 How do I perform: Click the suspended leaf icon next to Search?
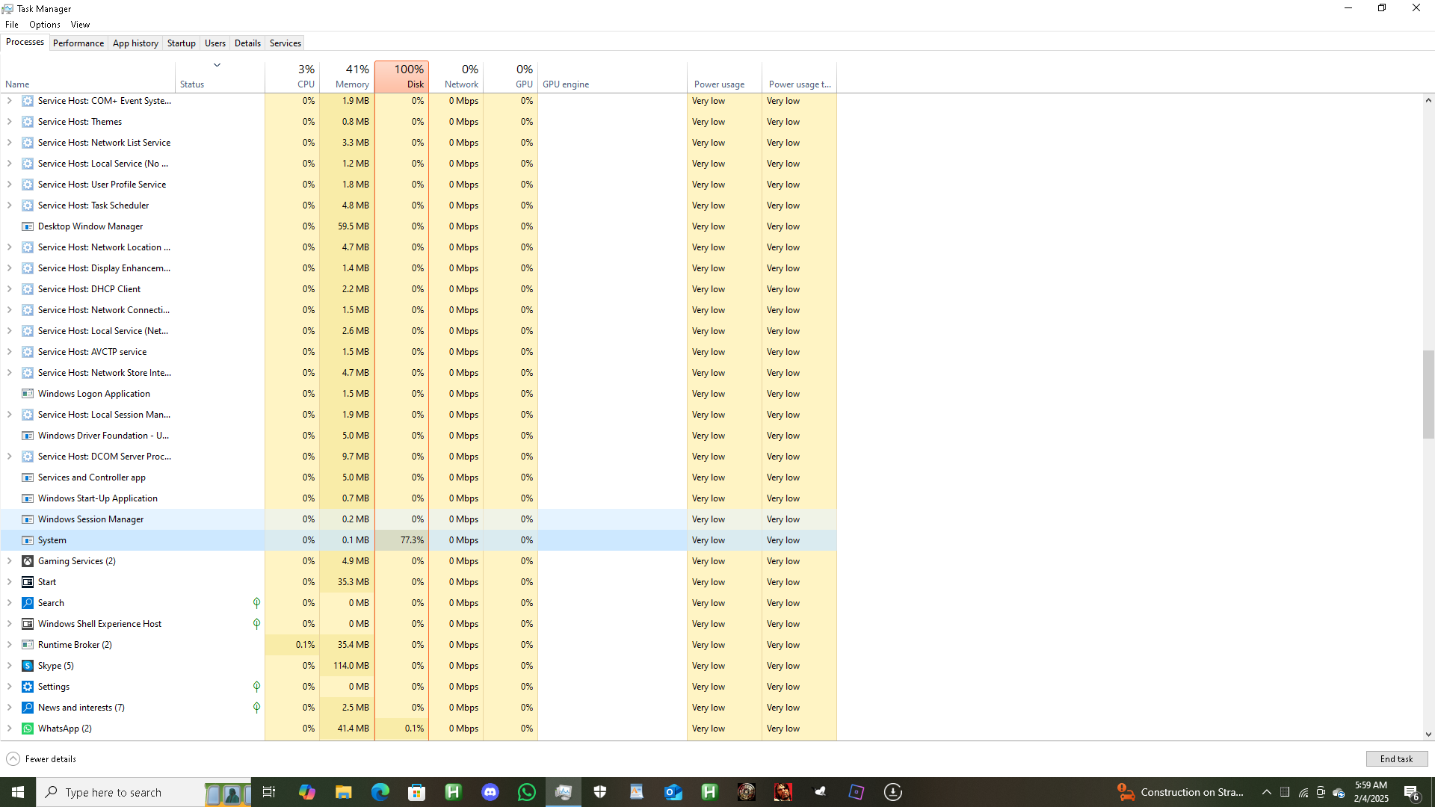[x=256, y=603]
